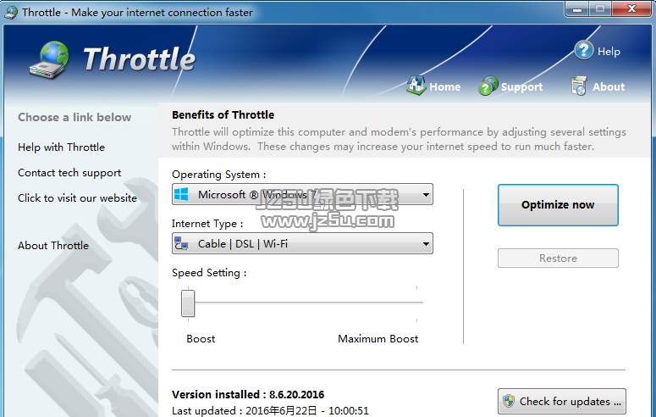
Task: Open the About Throttle sidebar link
Action: (52, 245)
